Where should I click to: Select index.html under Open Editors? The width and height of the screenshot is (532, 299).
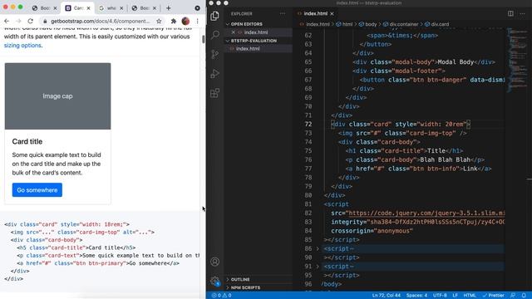(256, 32)
